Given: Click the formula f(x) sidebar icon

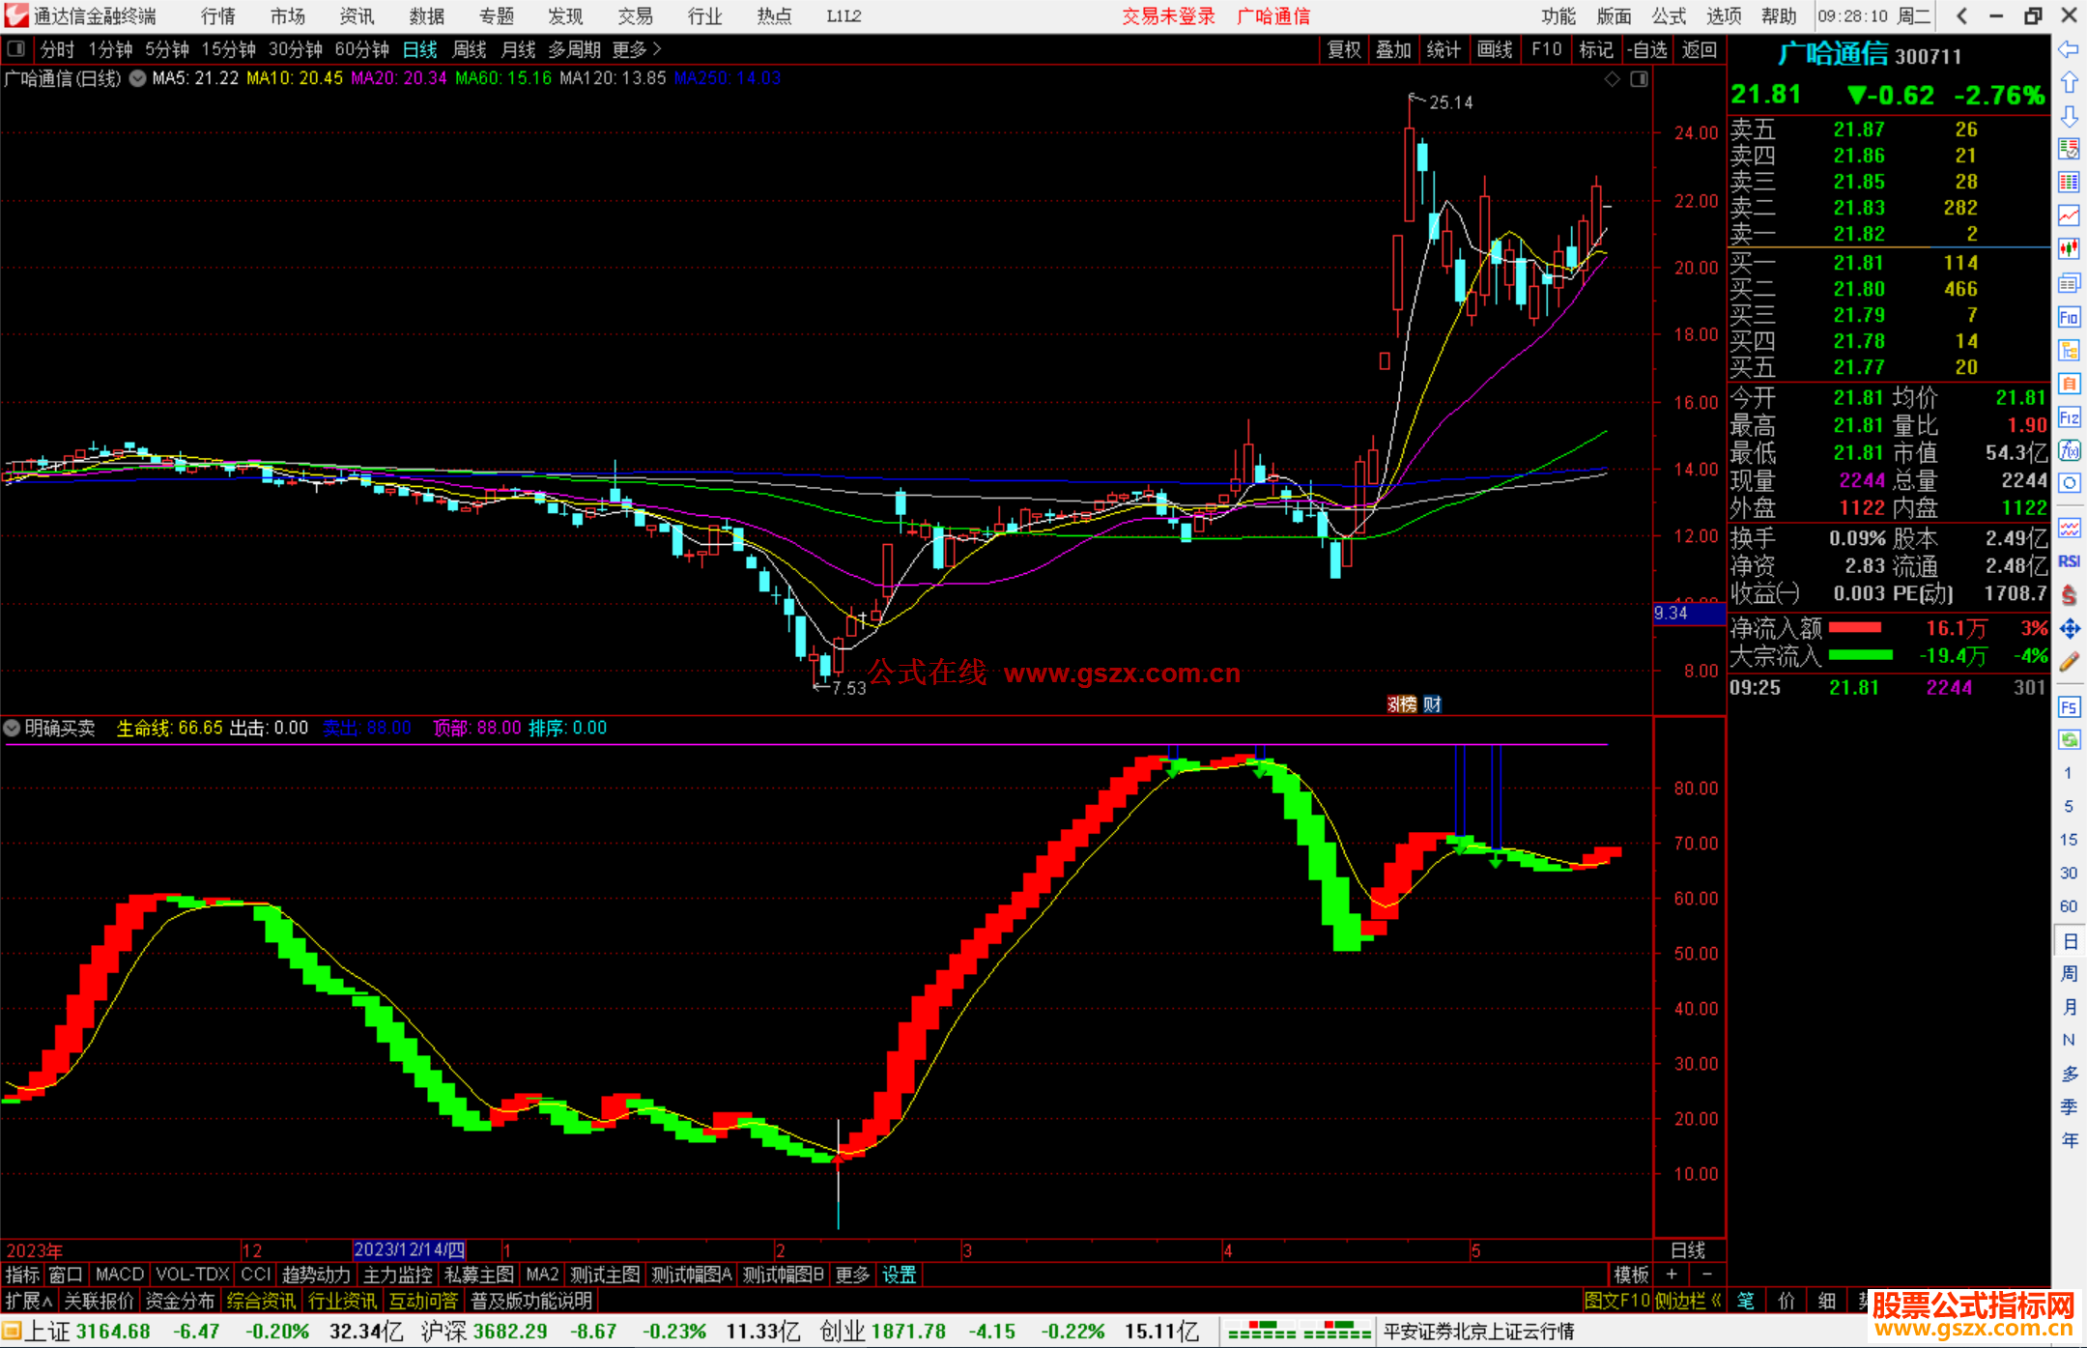Looking at the screenshot, I should click(2069, 451).
